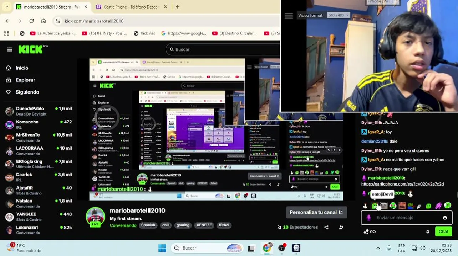The height and width of the screenshot is (256, 458).
Task: Close the Gartic Phone tab
Action: [166, 7]
